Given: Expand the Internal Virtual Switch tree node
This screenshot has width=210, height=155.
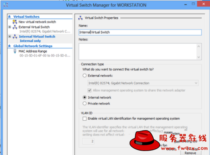Looking at the screenshot, I should (x=10, y=36).
